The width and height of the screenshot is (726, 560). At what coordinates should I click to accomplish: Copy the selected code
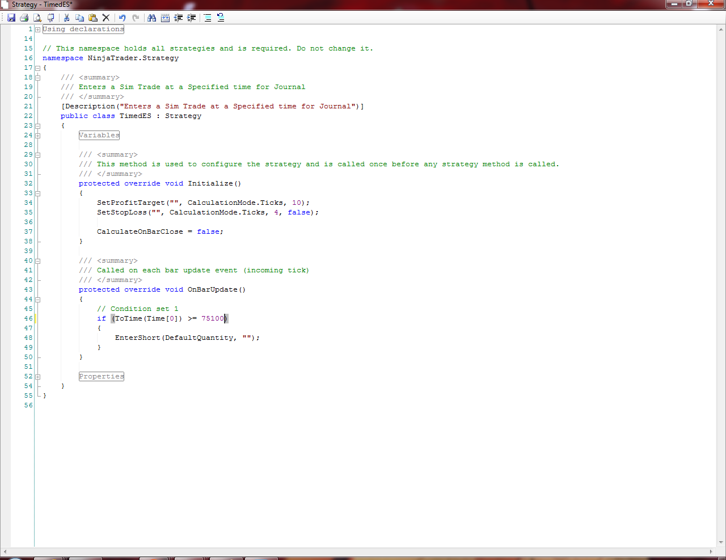point(79,18)
